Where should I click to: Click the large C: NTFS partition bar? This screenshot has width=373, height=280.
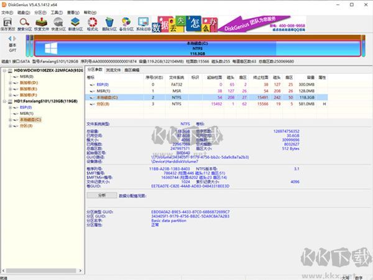[x=198, y=48]
